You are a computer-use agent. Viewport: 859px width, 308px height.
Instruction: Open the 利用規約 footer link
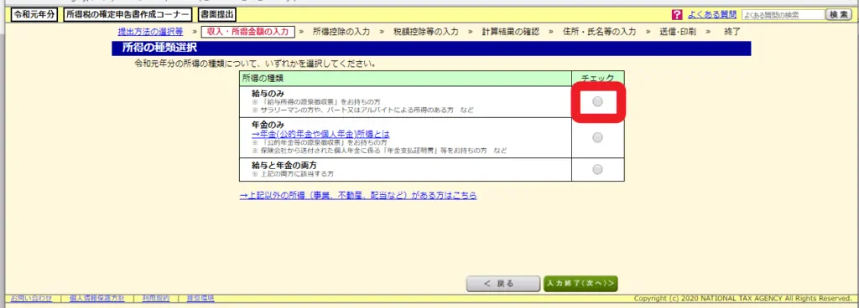coord(155,298)
